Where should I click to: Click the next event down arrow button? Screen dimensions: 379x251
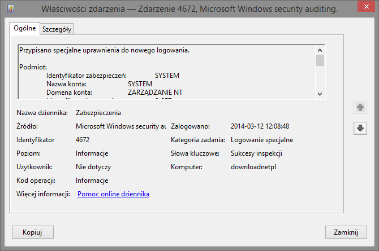pyautogui.click(x=360, y=128)
